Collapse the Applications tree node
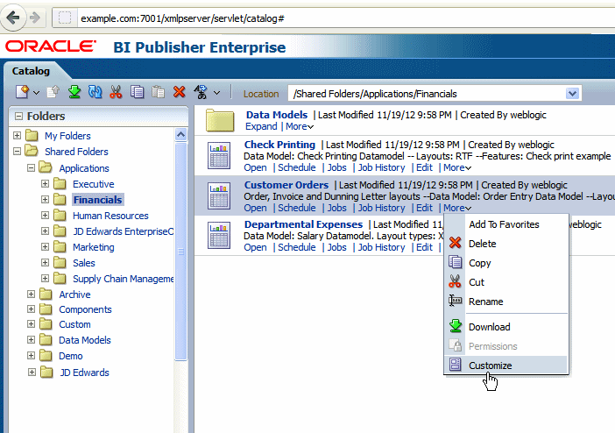Viewport: 615px width, 433px height. tap(31, 168)
